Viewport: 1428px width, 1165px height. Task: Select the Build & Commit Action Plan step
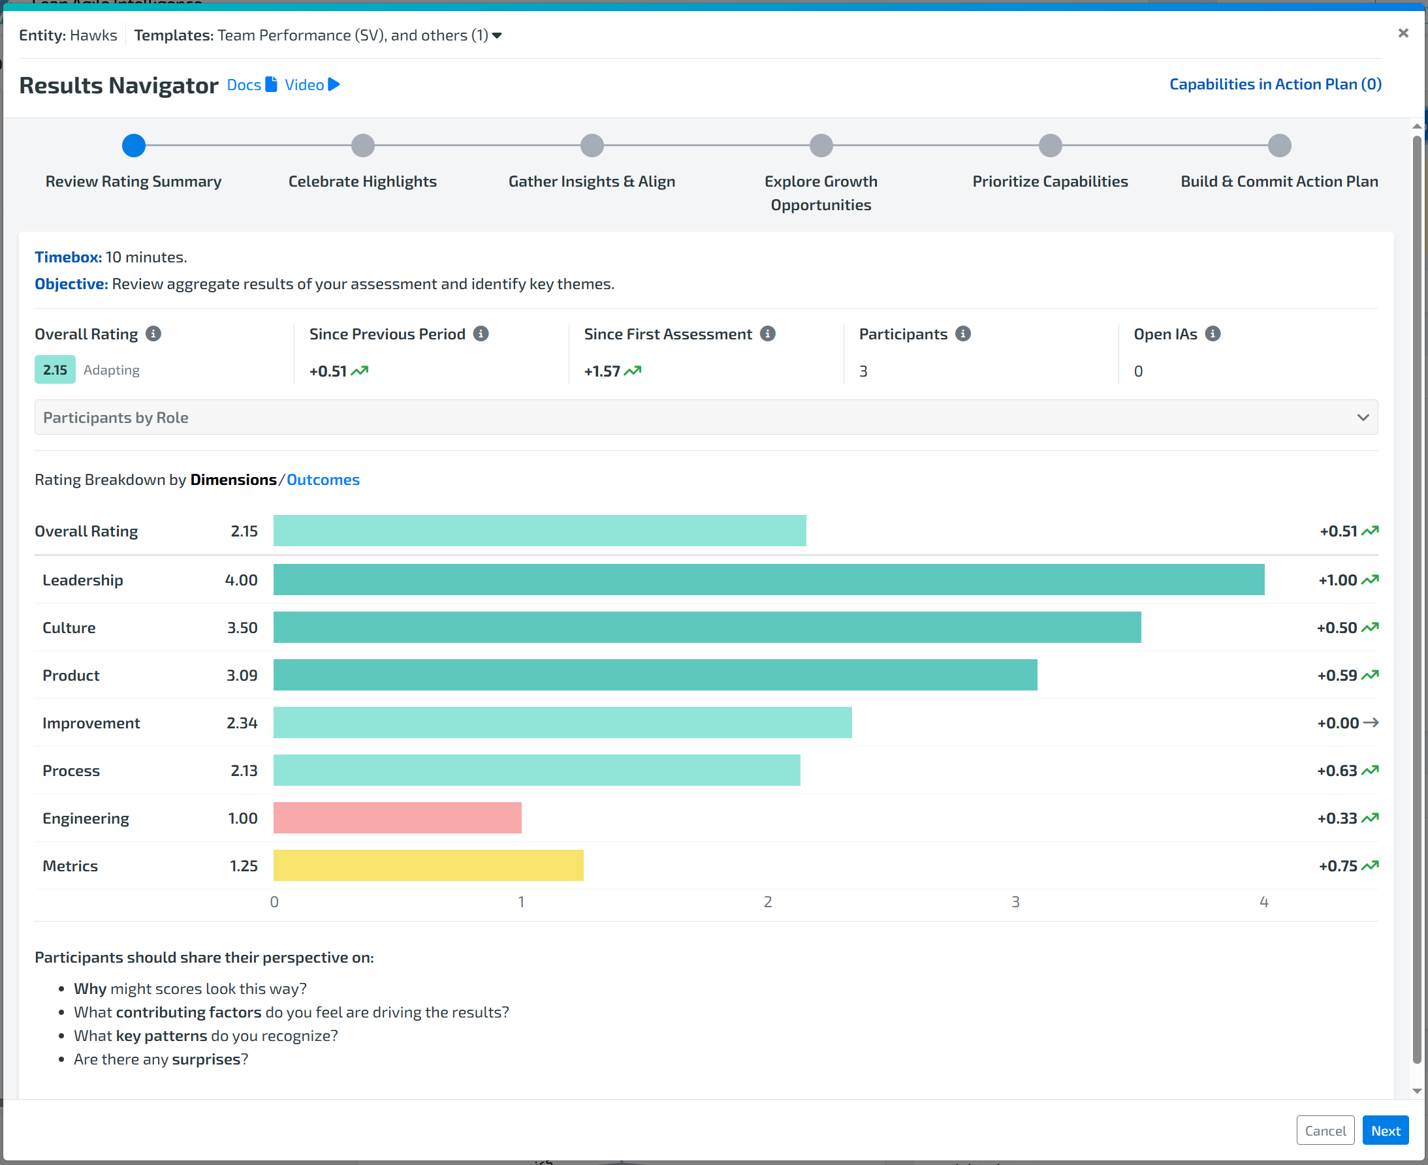point(1279,146)
